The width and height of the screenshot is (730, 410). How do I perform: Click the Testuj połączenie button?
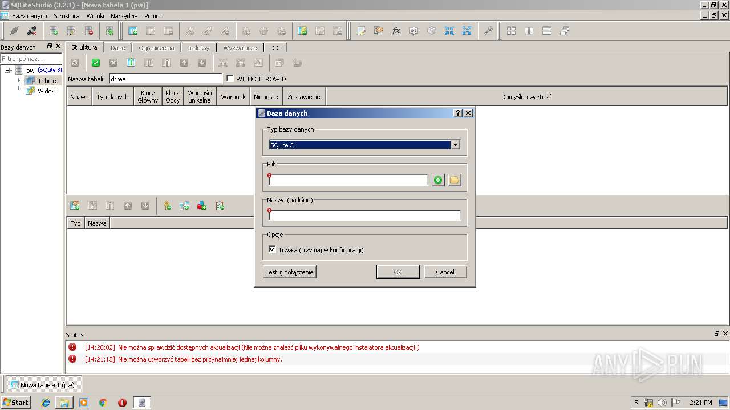tap(289, 272)
